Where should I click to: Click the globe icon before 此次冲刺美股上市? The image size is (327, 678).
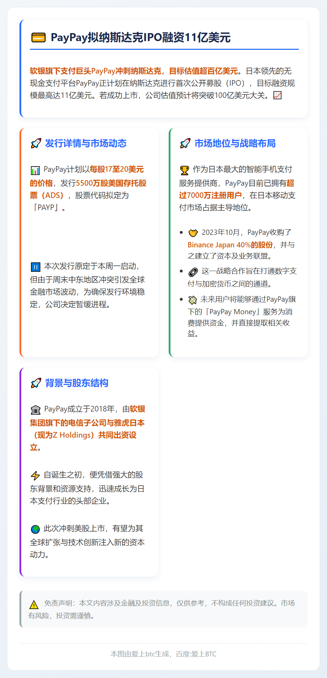point(35,529)
